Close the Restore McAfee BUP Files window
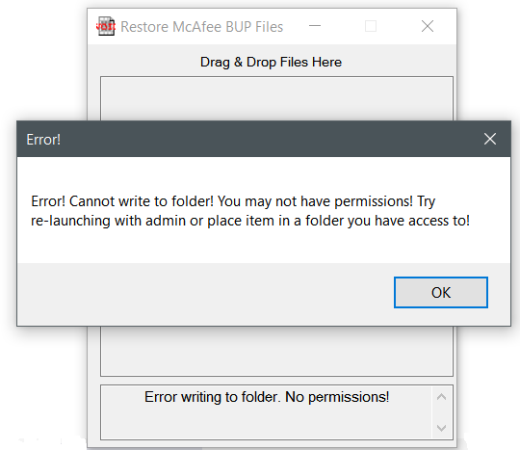Image resolution: width=520 pixels, height=450 pixels. coord(428,26)
